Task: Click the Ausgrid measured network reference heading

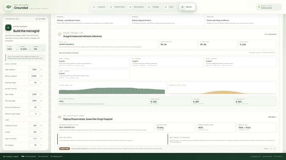Action: [82, 36]
